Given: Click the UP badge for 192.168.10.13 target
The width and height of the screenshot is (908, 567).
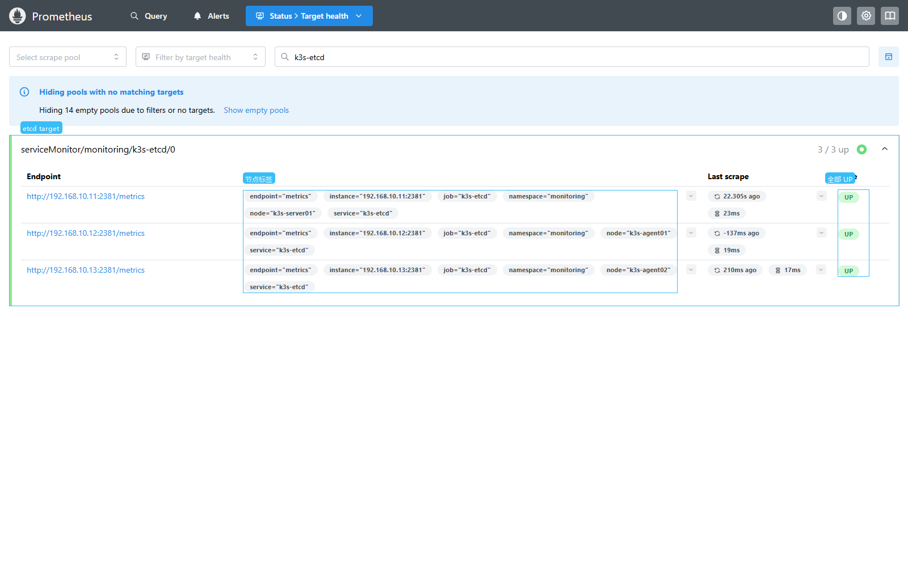Looking at the screenshot, I should [x=848, y=271].
